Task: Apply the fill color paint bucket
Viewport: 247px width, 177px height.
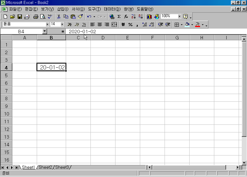Action: click(x=187, y=25)
